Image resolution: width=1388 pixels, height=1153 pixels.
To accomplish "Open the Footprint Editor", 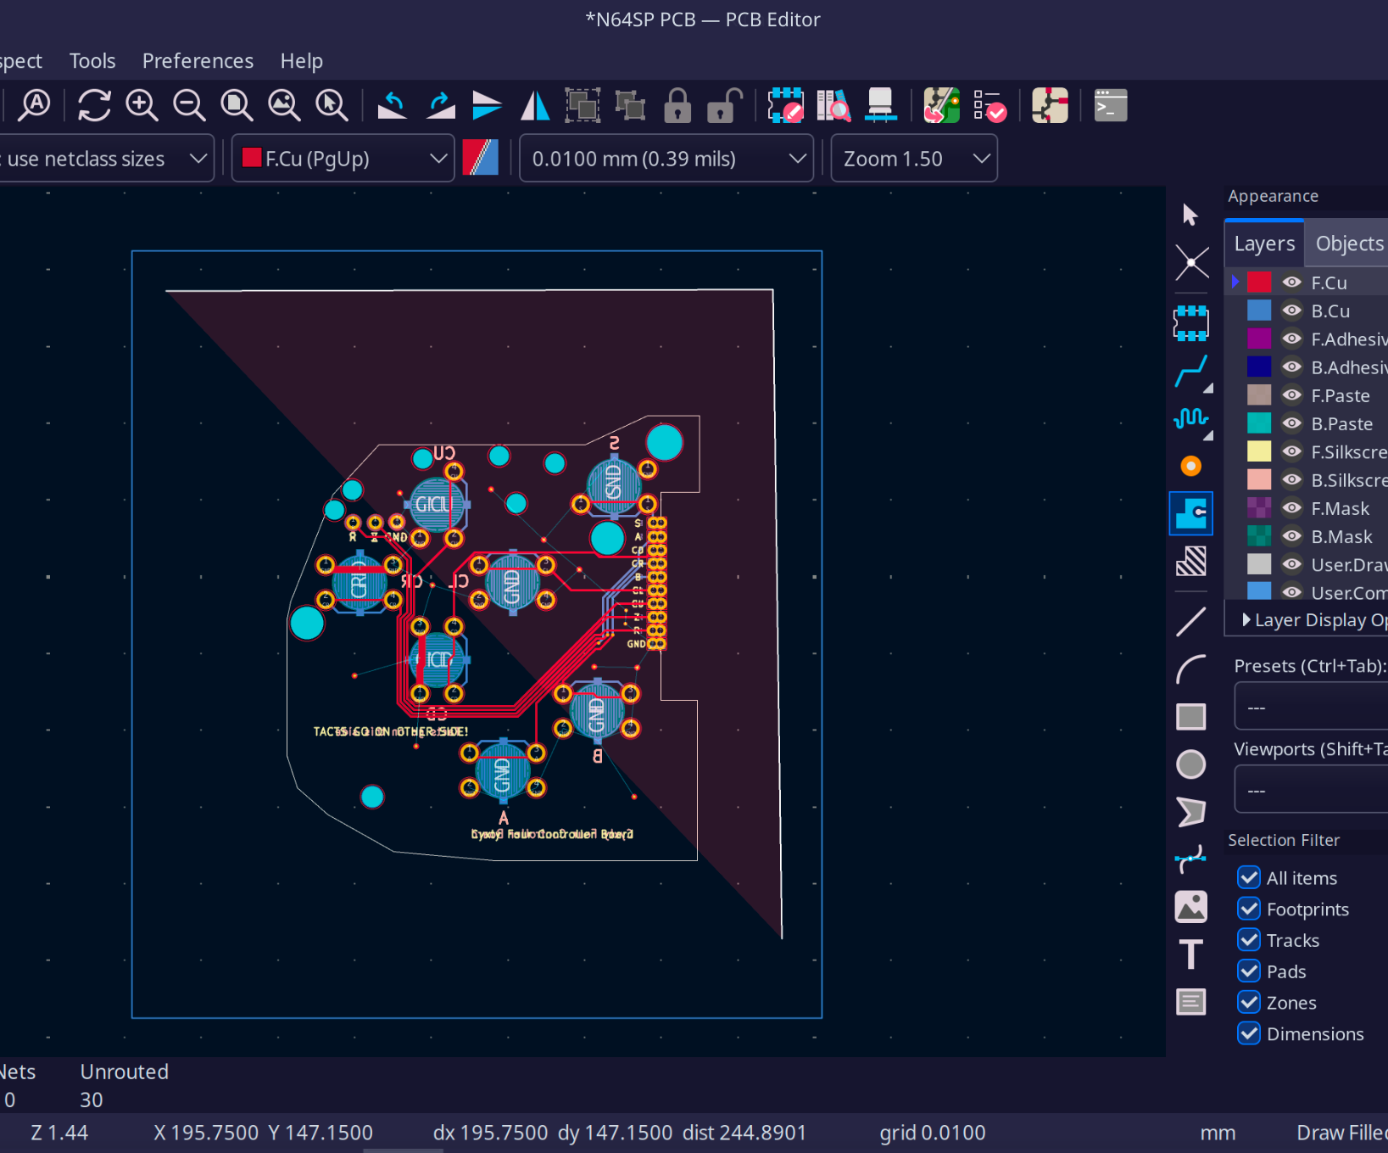I will (785, 105).
